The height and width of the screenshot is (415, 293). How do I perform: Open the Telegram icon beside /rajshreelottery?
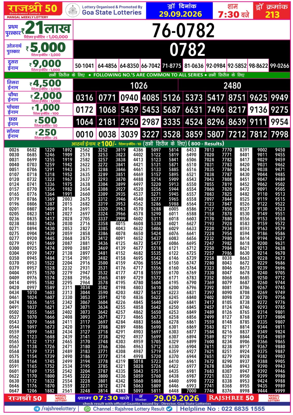(x=37, y=409)
